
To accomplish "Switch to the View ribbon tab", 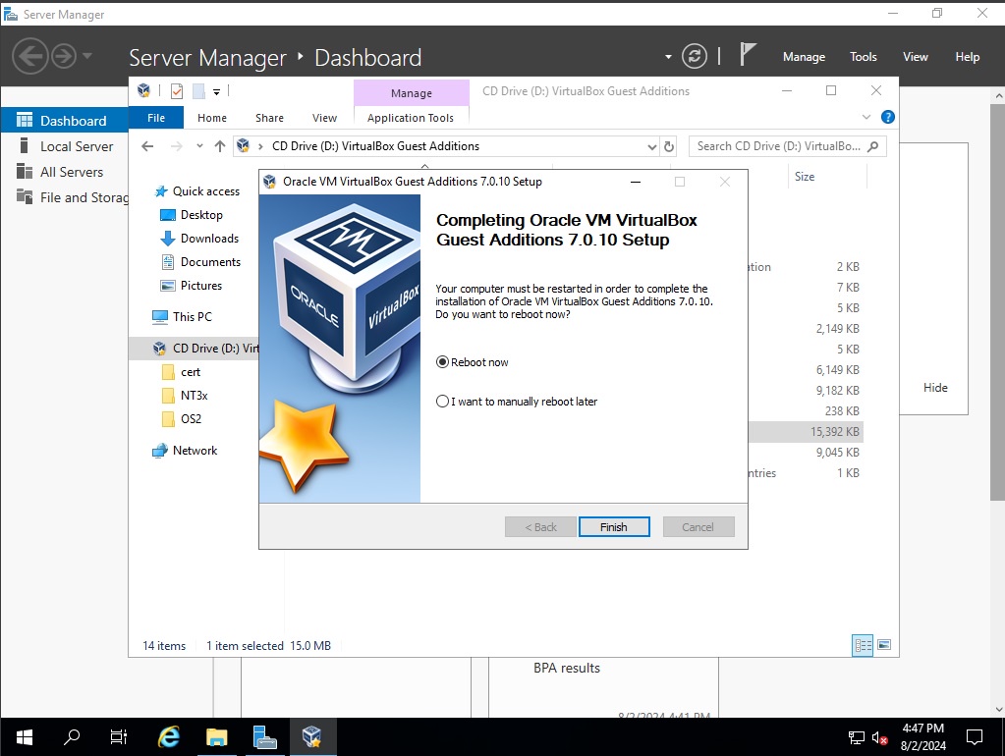I will (x=324, y=117).
